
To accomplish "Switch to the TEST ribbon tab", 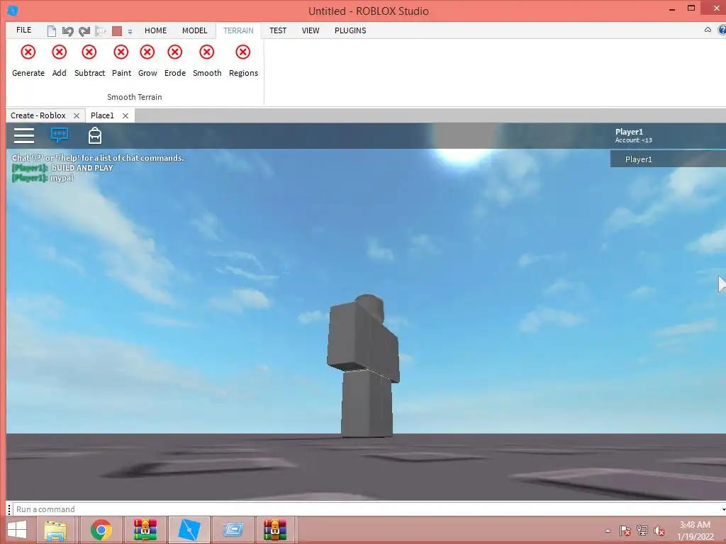I will tap(278, 30).
